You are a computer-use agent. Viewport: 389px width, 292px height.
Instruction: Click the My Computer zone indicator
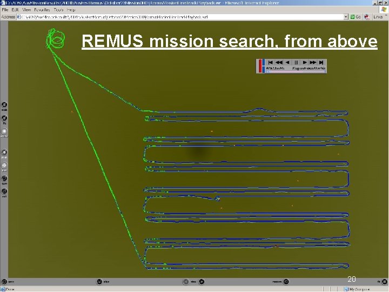pos(357,289)
